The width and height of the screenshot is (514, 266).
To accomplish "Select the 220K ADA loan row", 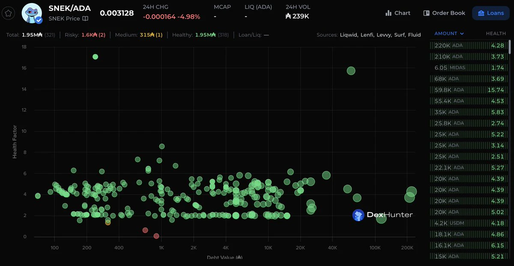I will (x=468, y=45).
